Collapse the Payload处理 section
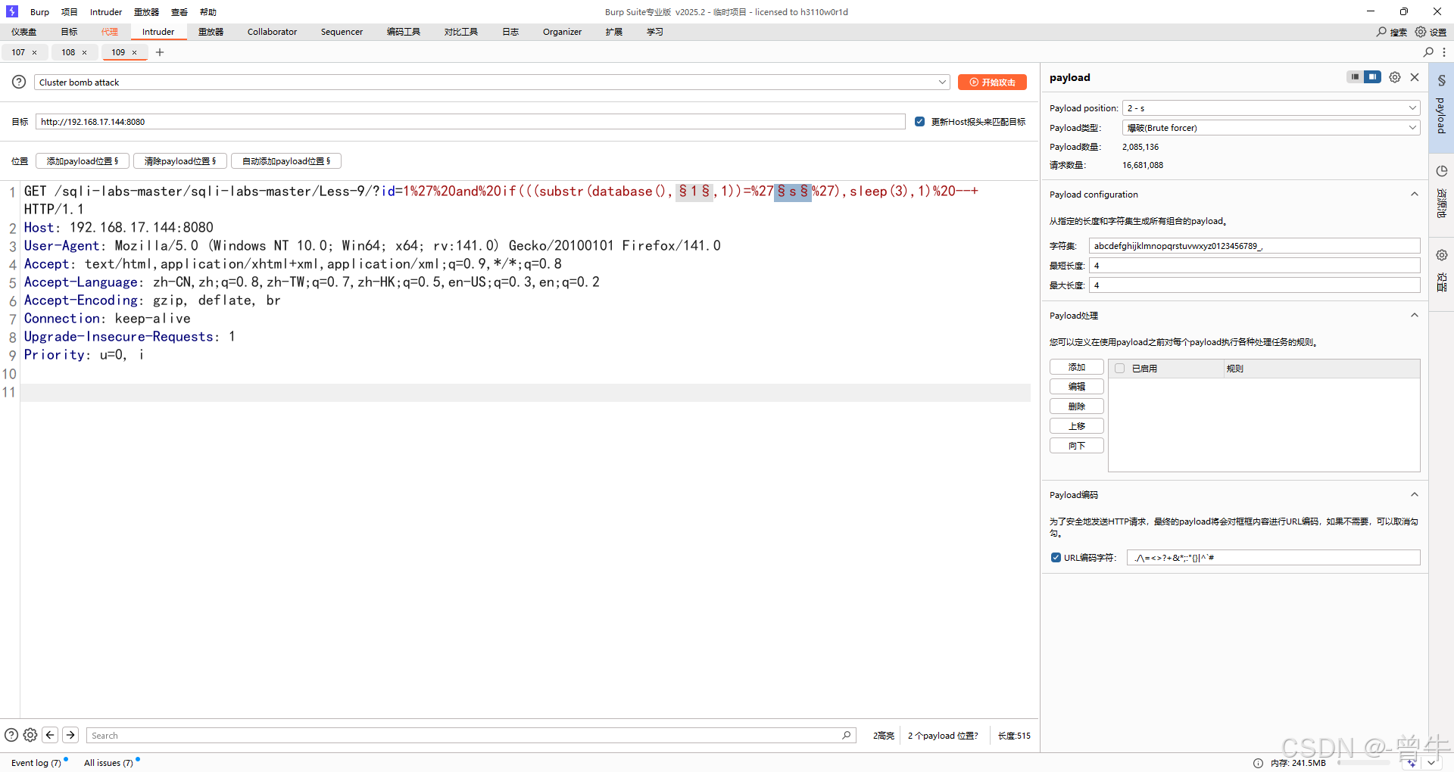1454x772 pixels. [x=1414, y=316]
